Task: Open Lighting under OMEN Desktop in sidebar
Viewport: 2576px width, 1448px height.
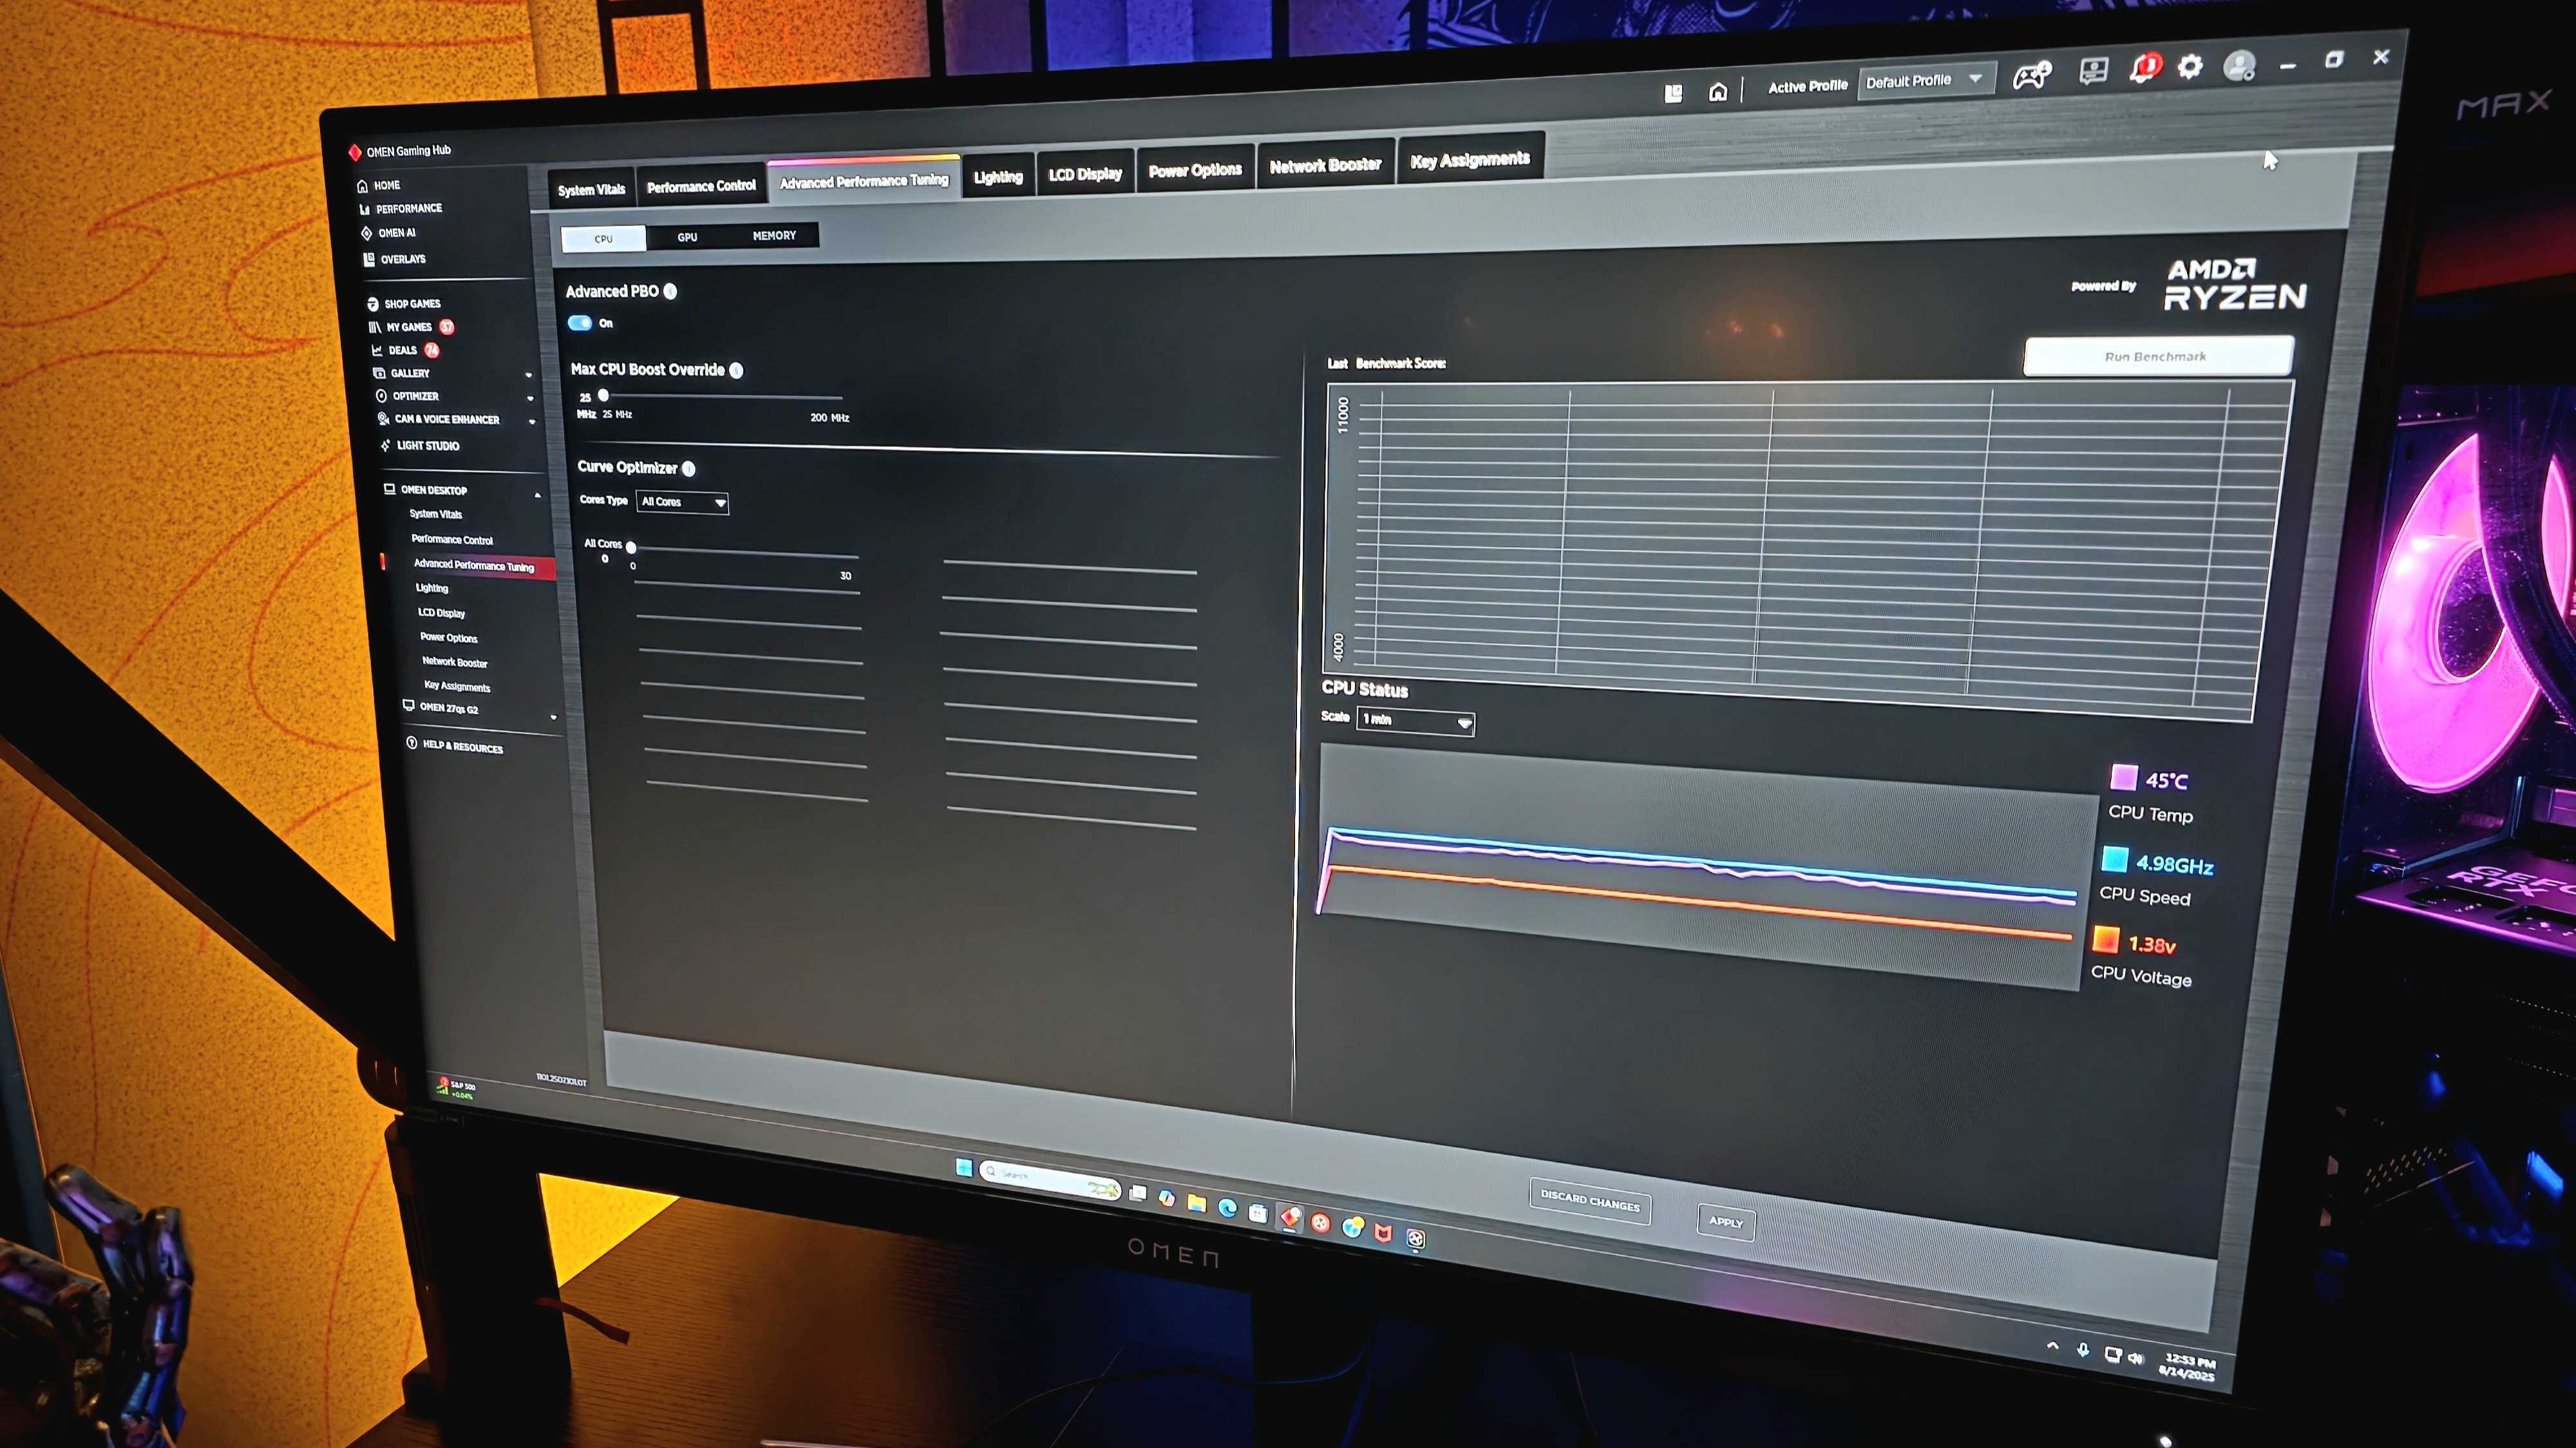Action: click(432, 588)
